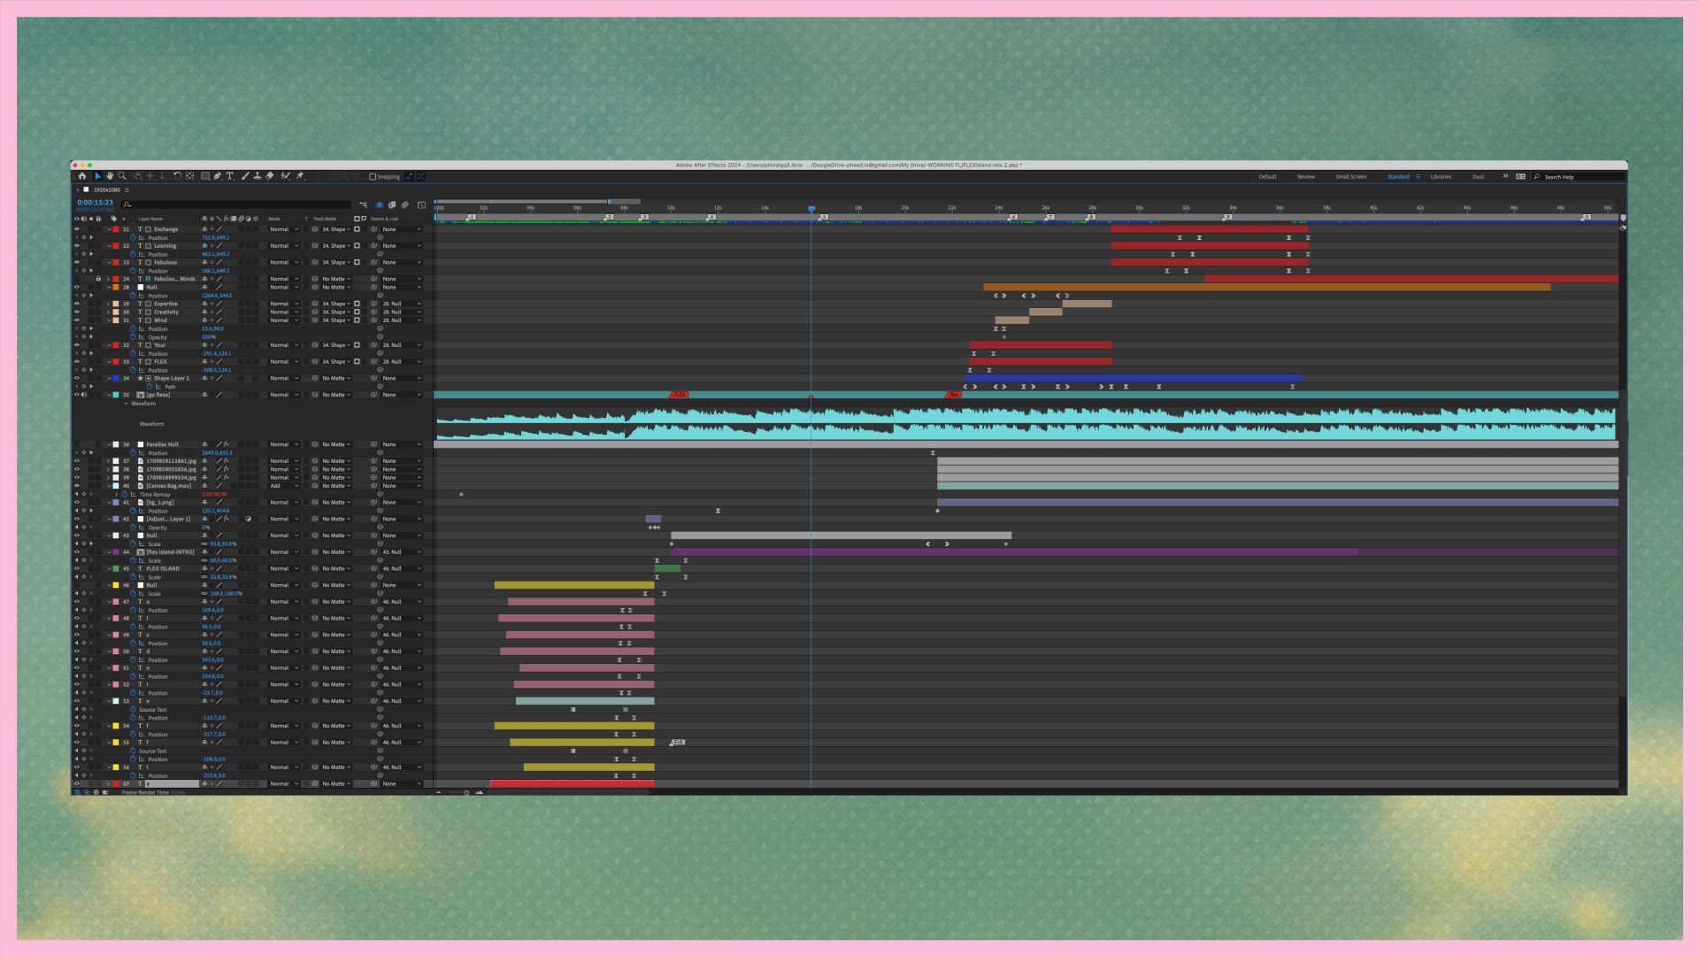Open blend mode dropdown for Exchange layer
The image size is (1699, 956).
(x=284, y=229)
